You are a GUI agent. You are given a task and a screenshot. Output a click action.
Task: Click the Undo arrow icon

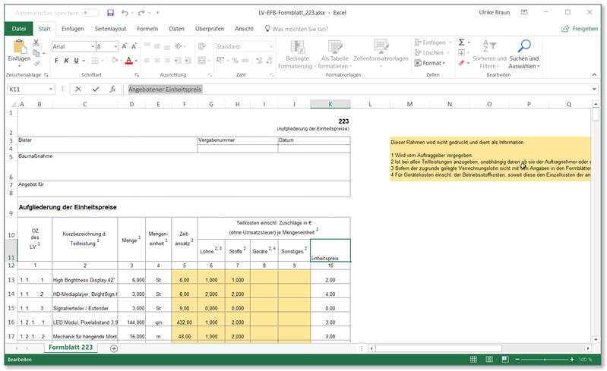125,13
